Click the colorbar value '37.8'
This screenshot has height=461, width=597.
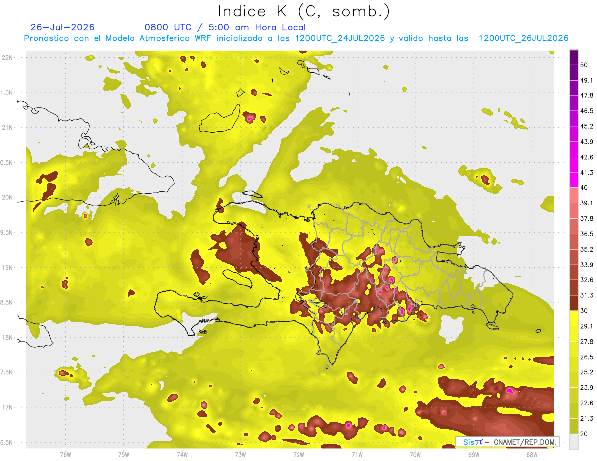click(x=587, y=218)
